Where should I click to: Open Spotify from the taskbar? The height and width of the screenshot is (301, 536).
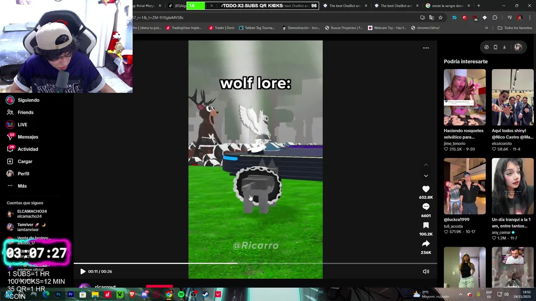[x=181, y=295]
